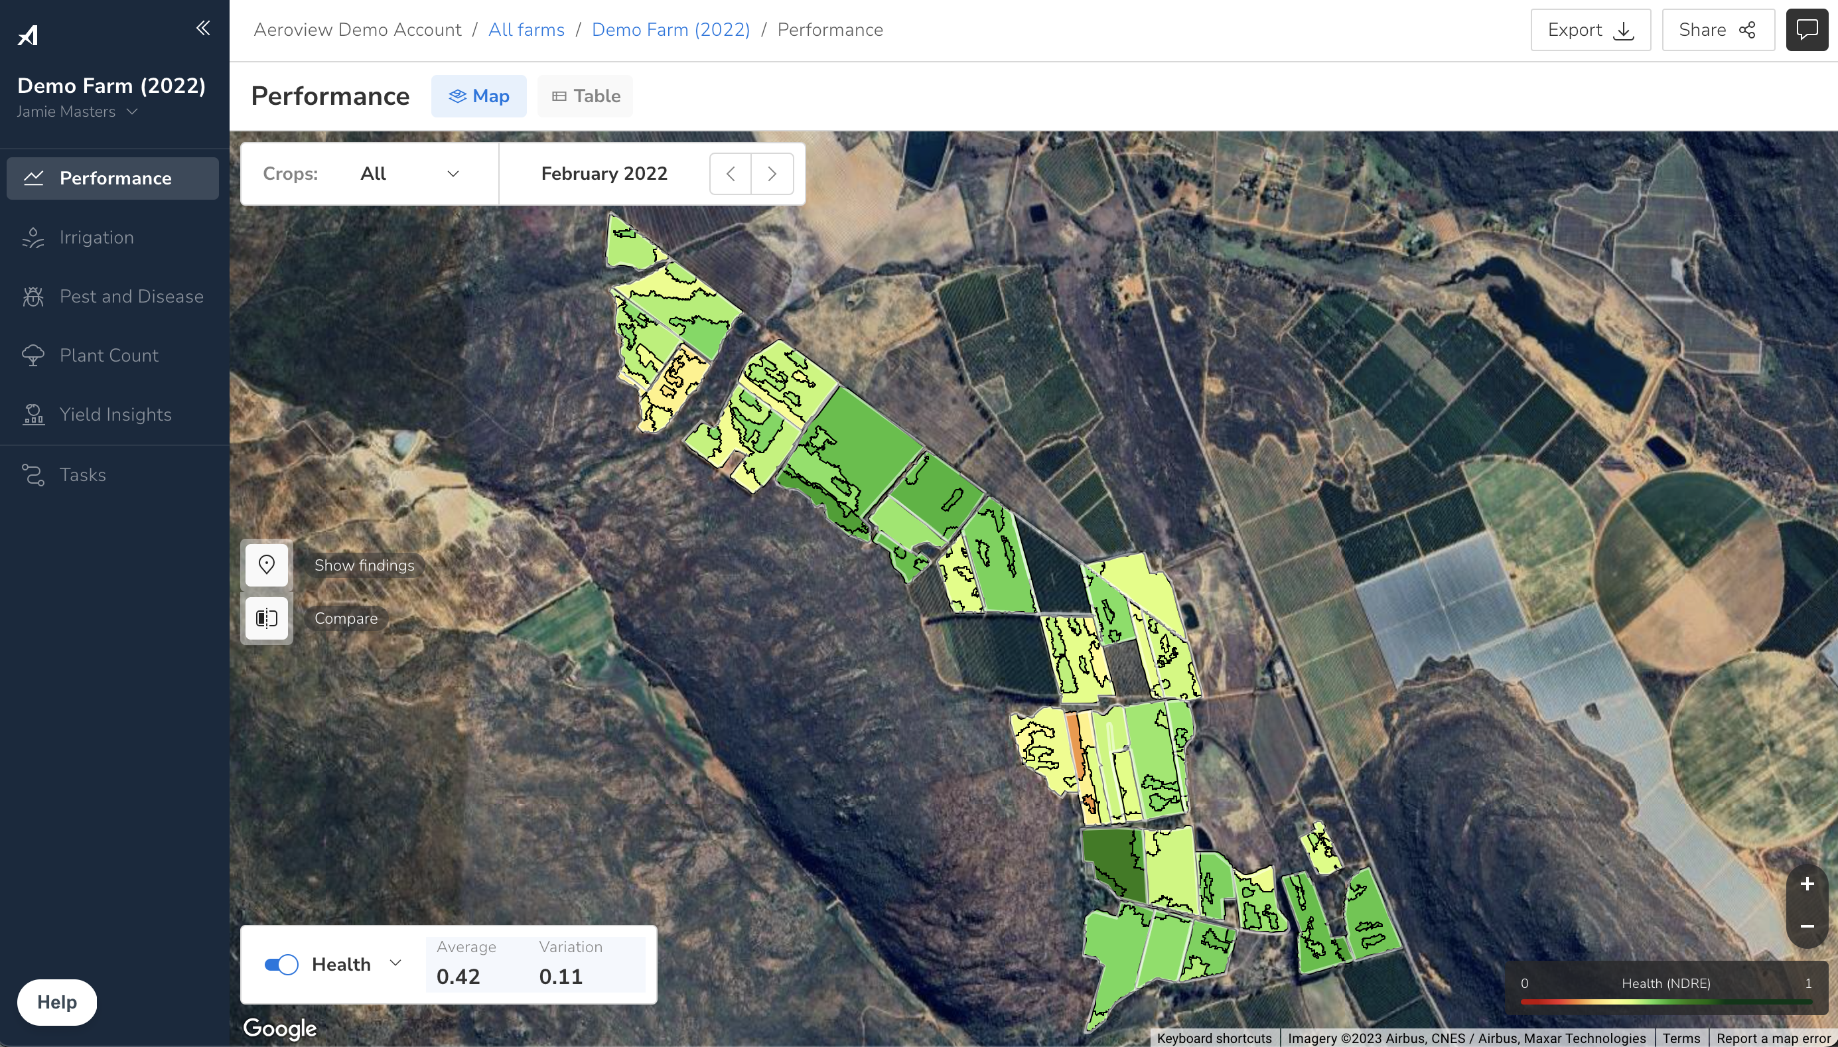Open Demo Farm (2022) breadcrumb link
Screen dimensions: 1838x1047
pyautogui.click(x=671, y=29)
